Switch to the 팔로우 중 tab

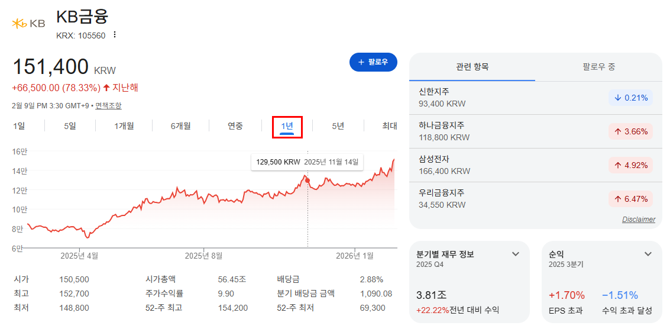click(x=598, y=67)
